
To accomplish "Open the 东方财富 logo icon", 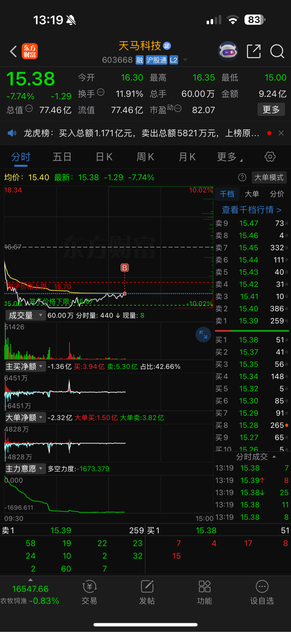I will coord(30,51).
